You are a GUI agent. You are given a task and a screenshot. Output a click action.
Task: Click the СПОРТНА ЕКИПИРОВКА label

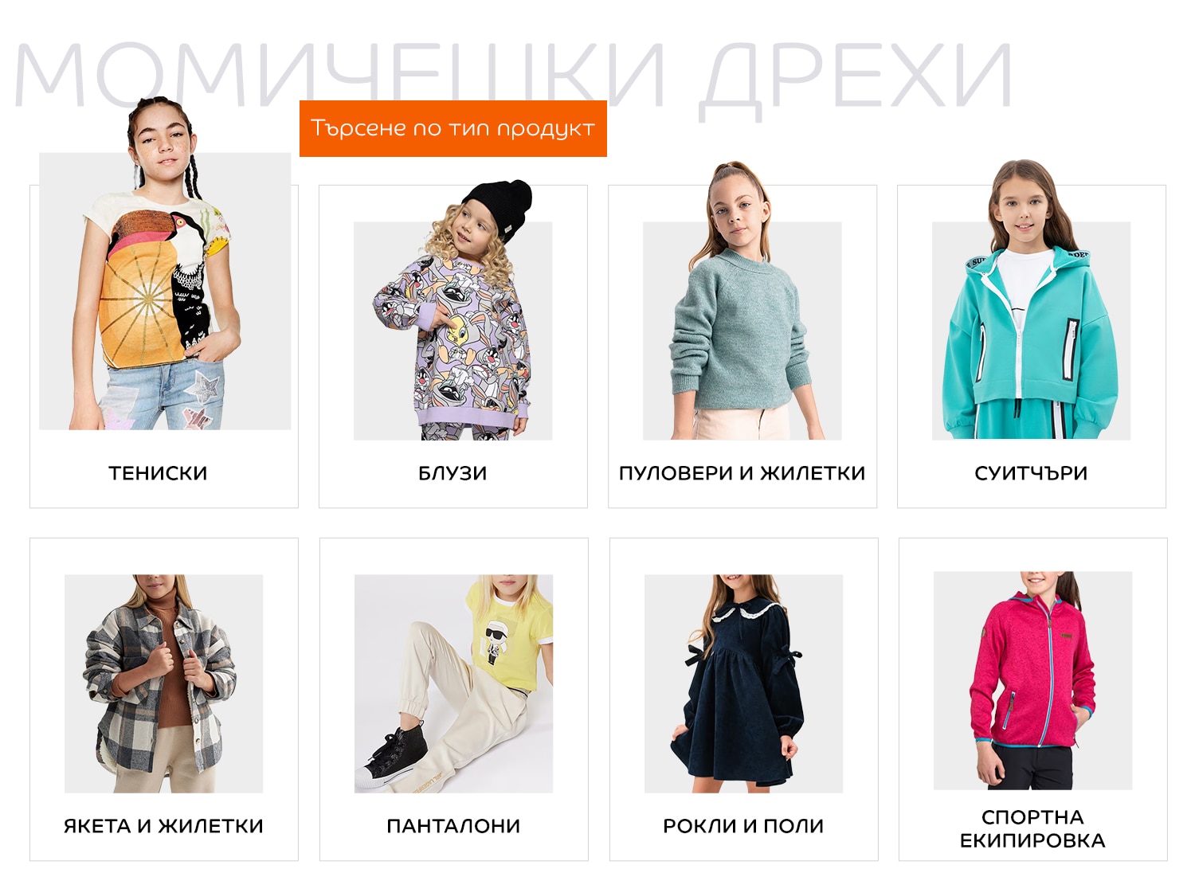click(x=1033, y=828)
